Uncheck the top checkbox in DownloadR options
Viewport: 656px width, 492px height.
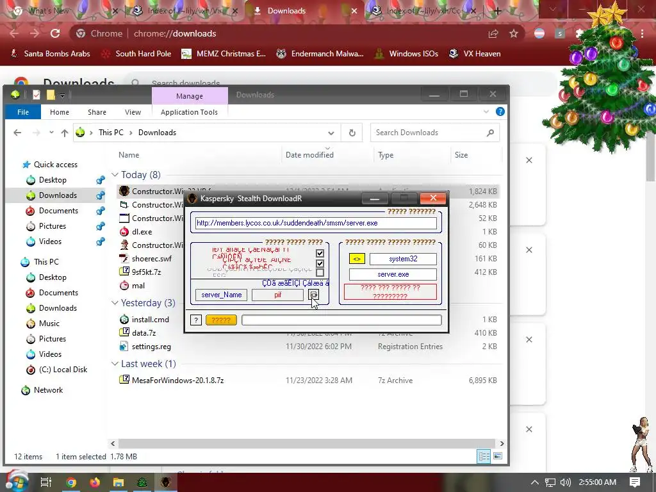pos(320,253)
